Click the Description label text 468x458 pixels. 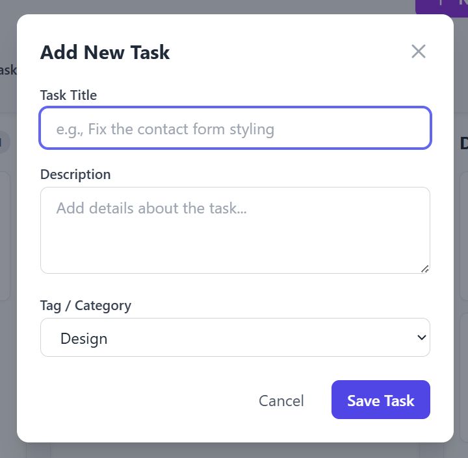[x=75, y=175]
